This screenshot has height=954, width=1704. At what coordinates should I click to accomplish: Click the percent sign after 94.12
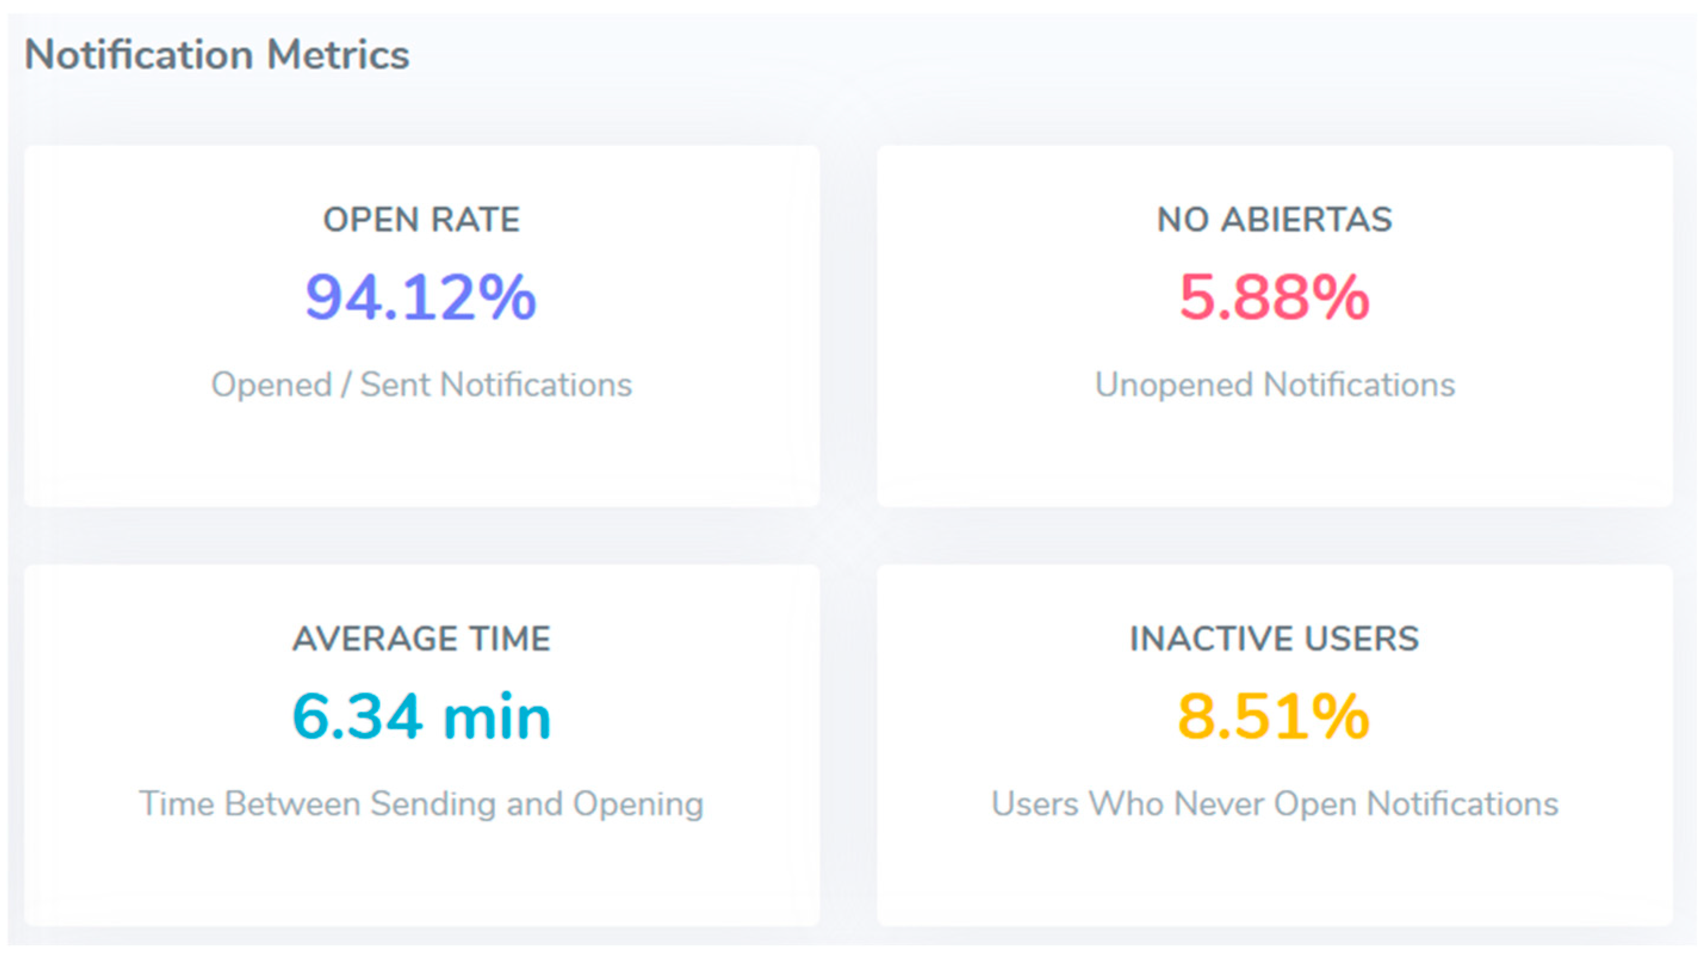(506, 298)
